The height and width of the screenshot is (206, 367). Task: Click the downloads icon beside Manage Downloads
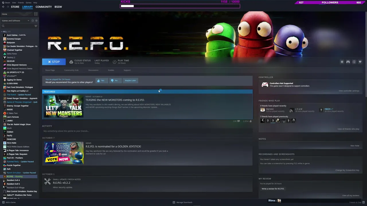[x=174, y=202]
